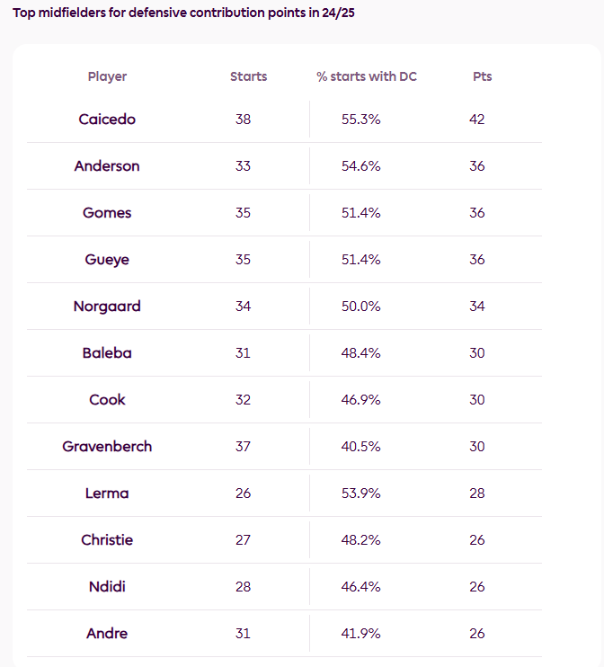Select Norgaard in the player list
This screenshot has height=667, width=604.
pyautogui.click(x=107, y=307)
